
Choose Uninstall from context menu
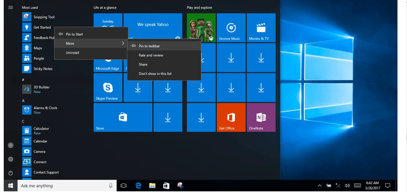point(72,53)
